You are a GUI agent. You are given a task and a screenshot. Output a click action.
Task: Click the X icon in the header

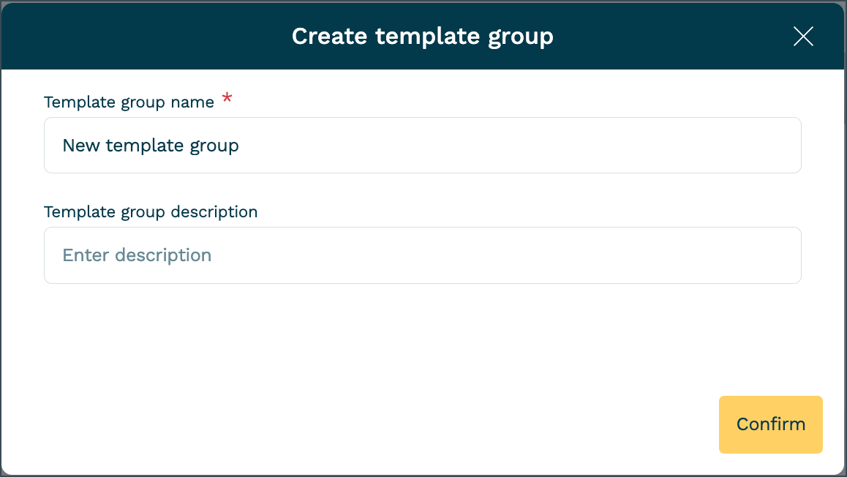(803, 37)
